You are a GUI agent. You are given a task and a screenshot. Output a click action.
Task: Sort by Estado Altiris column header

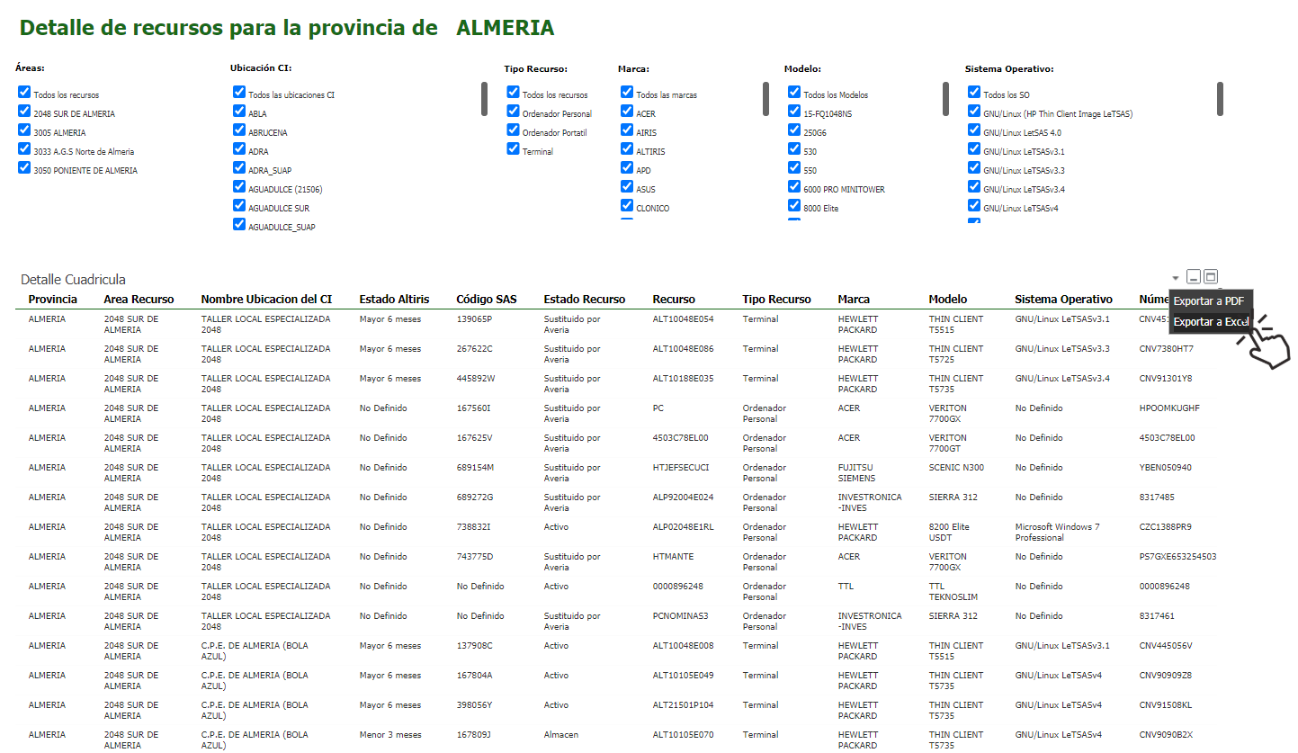(394, 300)
